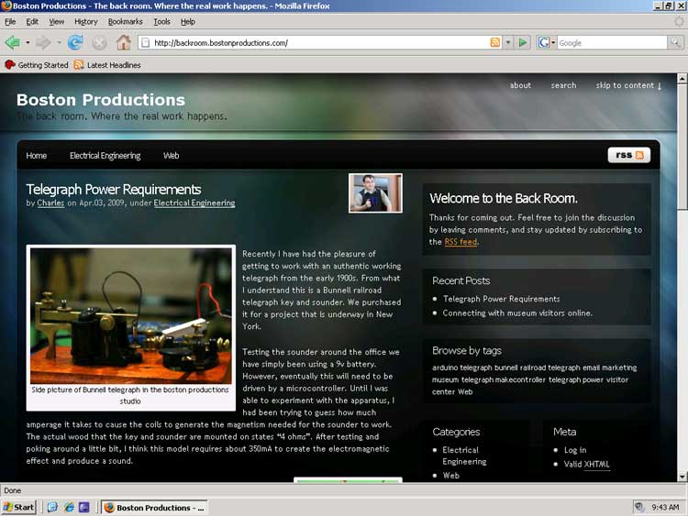
Task: Click the Web navigation tab
Action: tap(171, 156)
